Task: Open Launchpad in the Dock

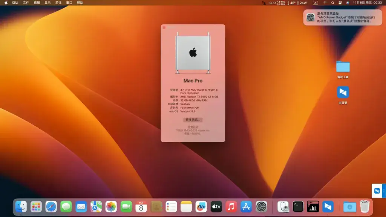Action: tap(36, 207)
